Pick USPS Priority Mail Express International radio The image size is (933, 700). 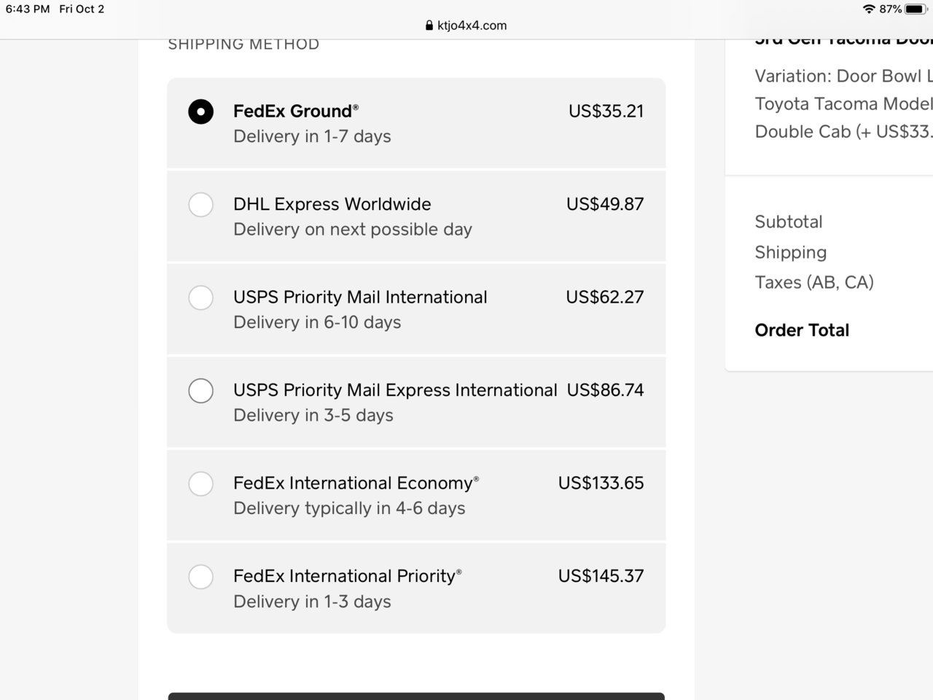[x=200, y=390]
